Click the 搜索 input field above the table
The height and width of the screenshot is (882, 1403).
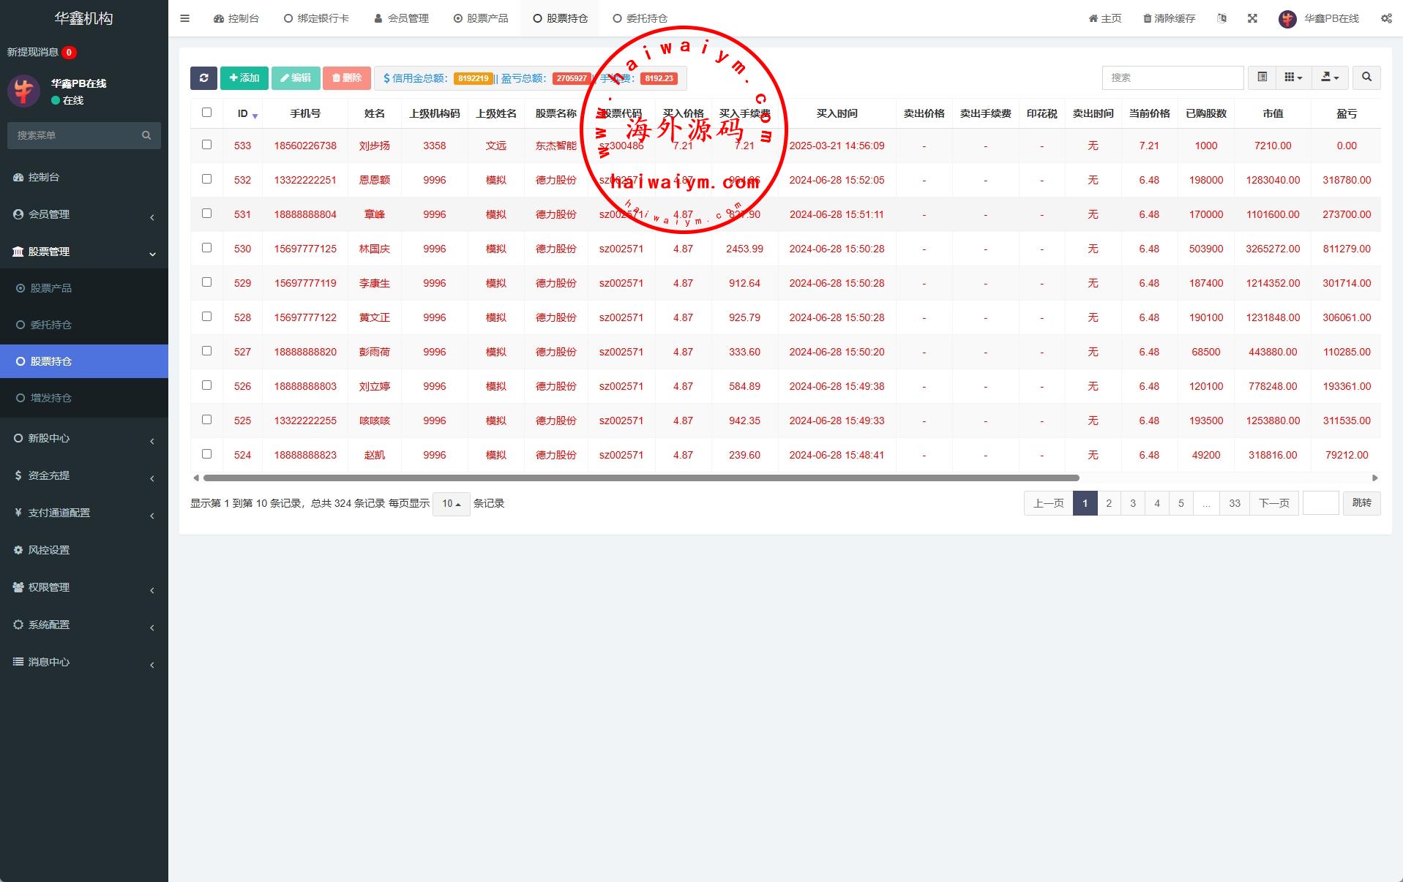click(1172, 78)
